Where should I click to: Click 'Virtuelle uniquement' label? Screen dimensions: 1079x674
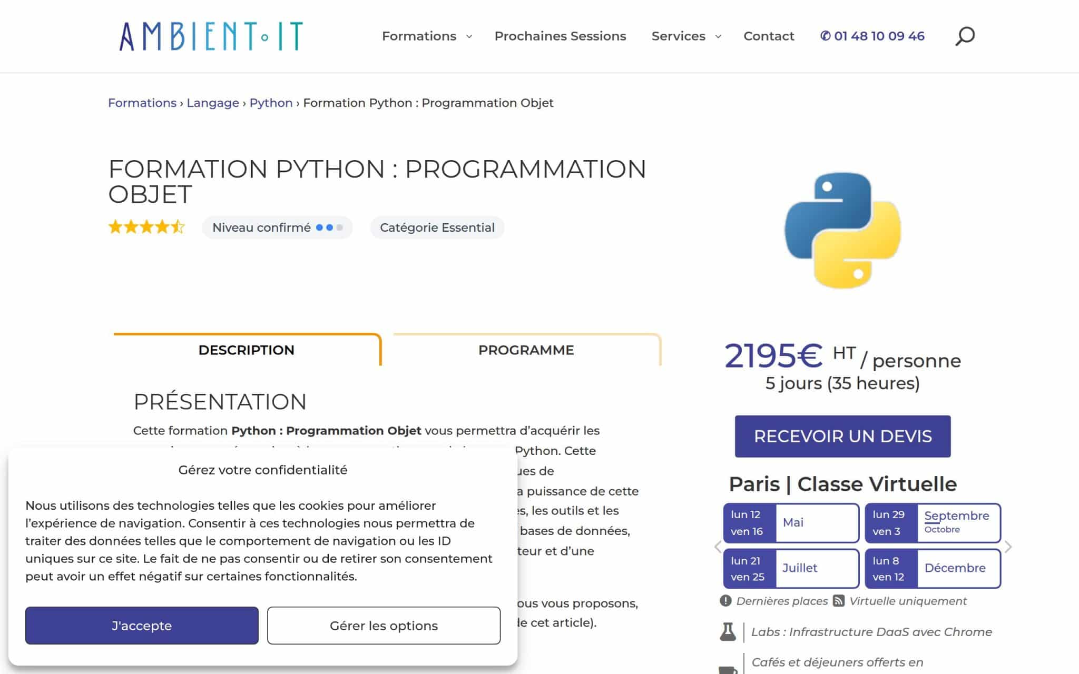point(908,601)
